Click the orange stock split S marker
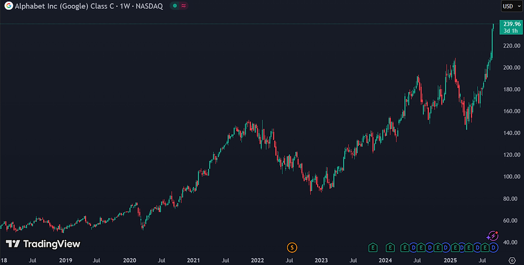Screen dimensions: 524x265 coord(292,248)
